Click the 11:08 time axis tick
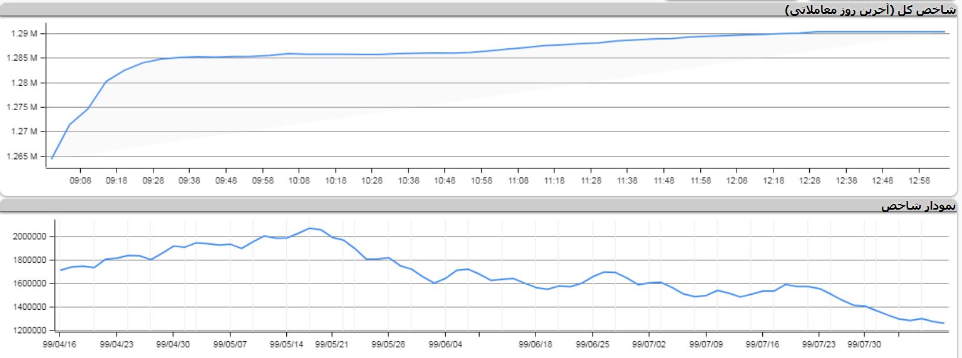Viewport: 962px width, 358px height. 518,180
